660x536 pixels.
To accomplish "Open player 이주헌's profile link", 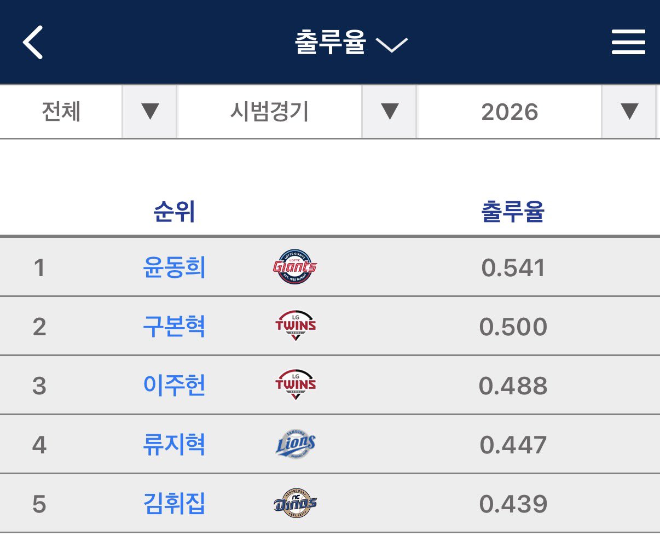I will [x=174, y=386].
